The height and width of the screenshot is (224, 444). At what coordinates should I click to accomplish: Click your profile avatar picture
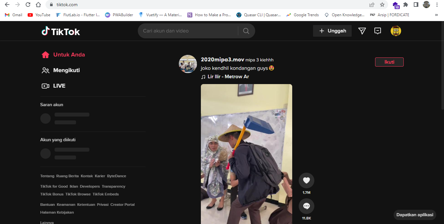[x=396, y=31]
